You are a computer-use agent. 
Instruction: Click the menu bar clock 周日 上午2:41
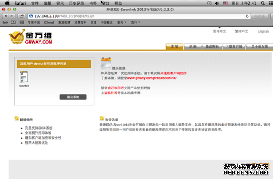click(x=244, y=3)
